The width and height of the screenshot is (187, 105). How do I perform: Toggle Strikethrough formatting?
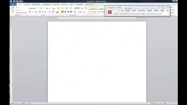pos(40,12)
